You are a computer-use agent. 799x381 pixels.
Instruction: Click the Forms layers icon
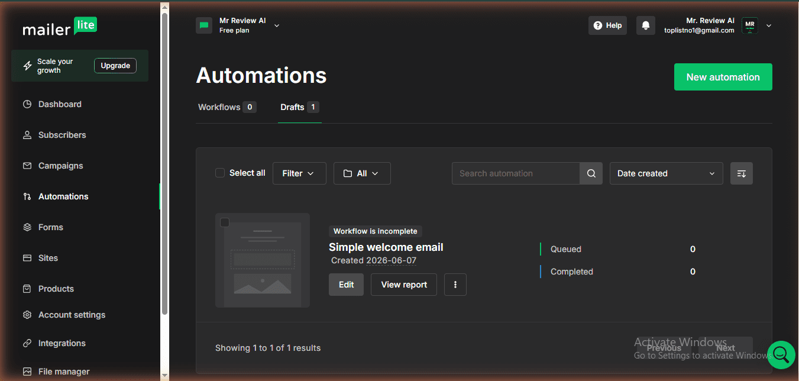[27, 227]
